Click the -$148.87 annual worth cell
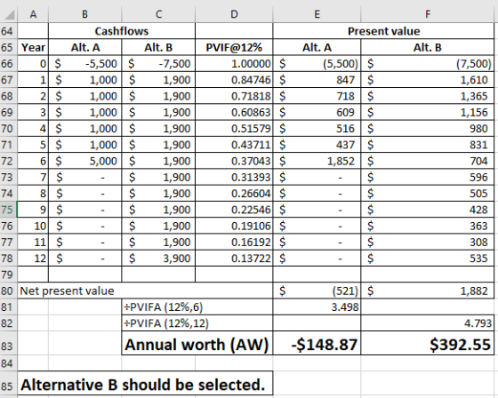The height and width of the screenshot is (398, 498). (317, 344)
